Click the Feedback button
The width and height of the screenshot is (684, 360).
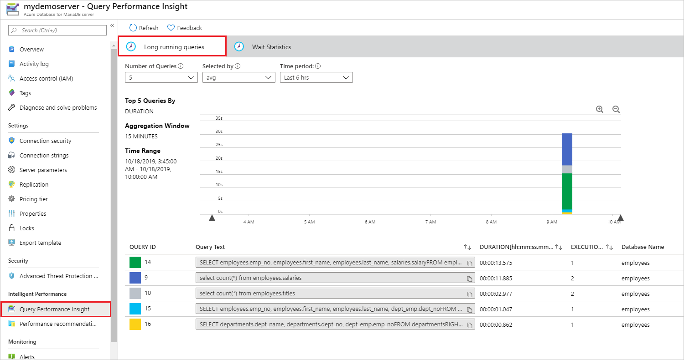click(x=185, y=28)
